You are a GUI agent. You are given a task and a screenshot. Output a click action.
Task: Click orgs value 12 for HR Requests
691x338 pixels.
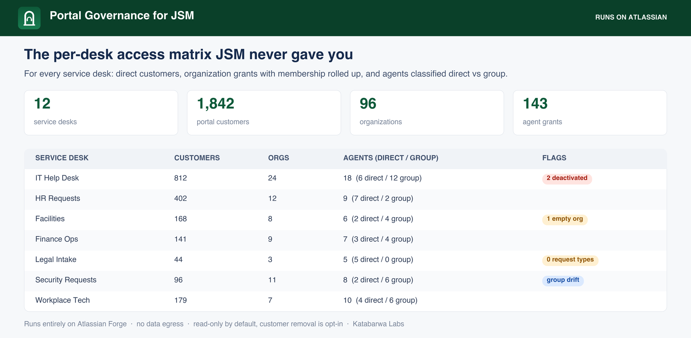[x=272, y=198]
